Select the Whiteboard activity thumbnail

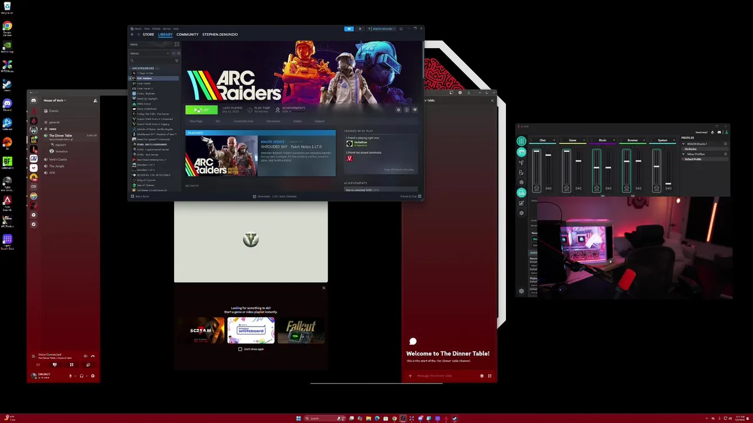pos(251,330)
